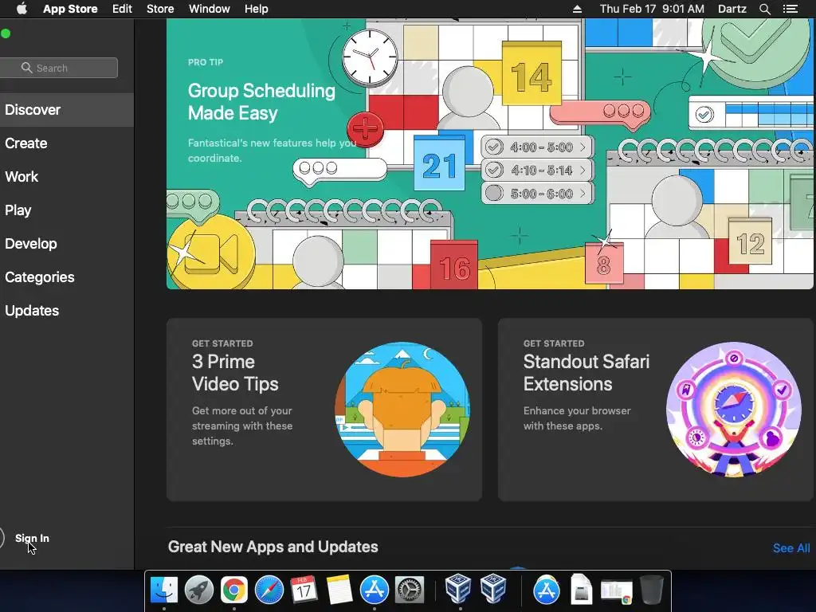Browse Categories in the sidebar
Screen dimensions: 816x612
(x=67, y=277)
